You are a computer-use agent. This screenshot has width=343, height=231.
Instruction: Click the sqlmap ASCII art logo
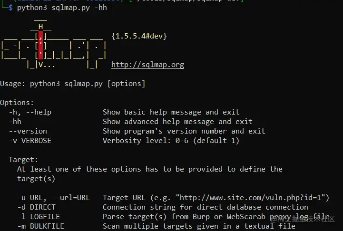(54, 44)
